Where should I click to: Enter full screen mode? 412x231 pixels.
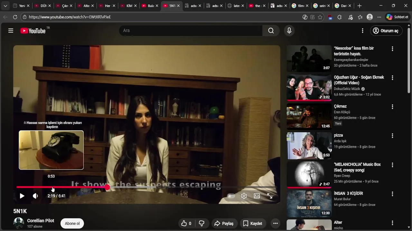click(270, 196)
